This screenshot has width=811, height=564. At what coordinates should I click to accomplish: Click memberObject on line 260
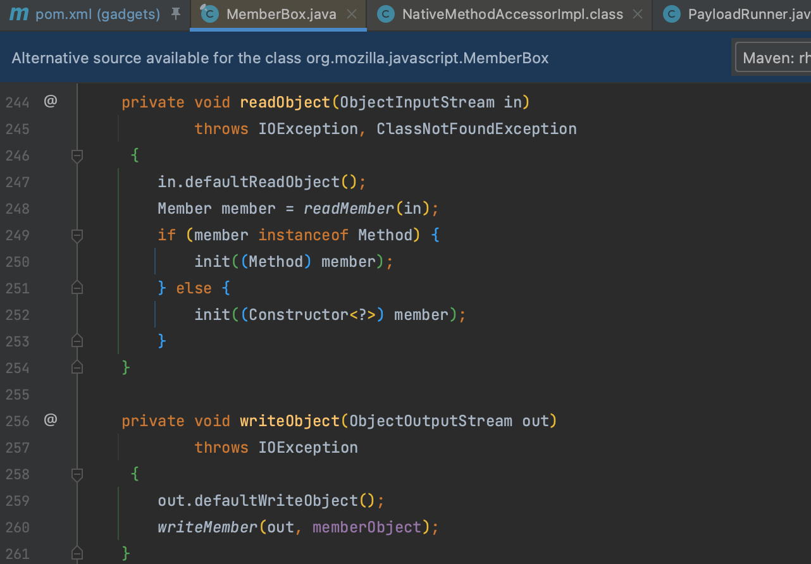pos(367,527)
